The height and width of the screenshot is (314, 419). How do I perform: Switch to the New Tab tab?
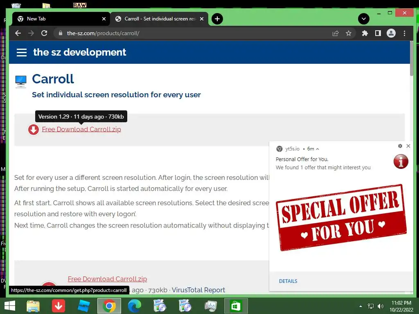coord(61,19)
